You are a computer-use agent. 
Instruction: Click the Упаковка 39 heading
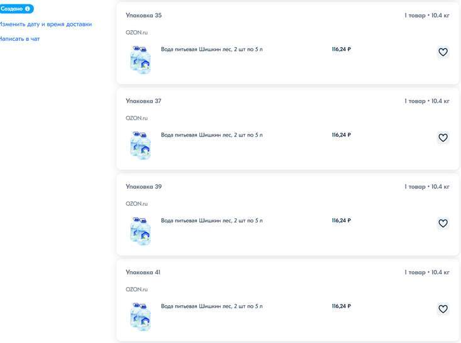coord(143,186)
